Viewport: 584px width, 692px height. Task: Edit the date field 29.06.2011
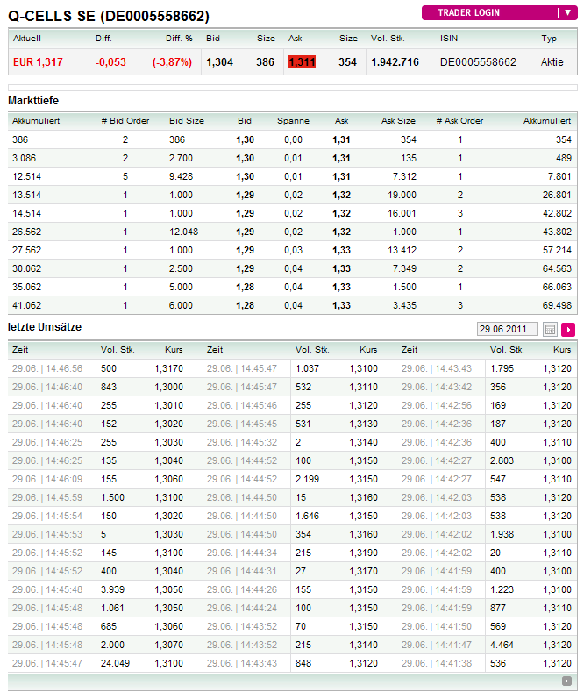pos(507,329)
